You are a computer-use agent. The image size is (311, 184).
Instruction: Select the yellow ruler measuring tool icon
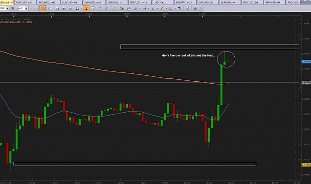coord(114,8)
